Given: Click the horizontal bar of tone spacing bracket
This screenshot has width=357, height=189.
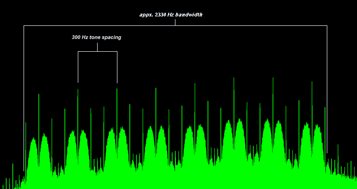Looking at the screenshot, I should coord(98,52).
